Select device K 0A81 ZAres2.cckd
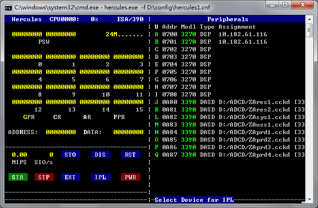318x208 pixels. pos(230,110)
